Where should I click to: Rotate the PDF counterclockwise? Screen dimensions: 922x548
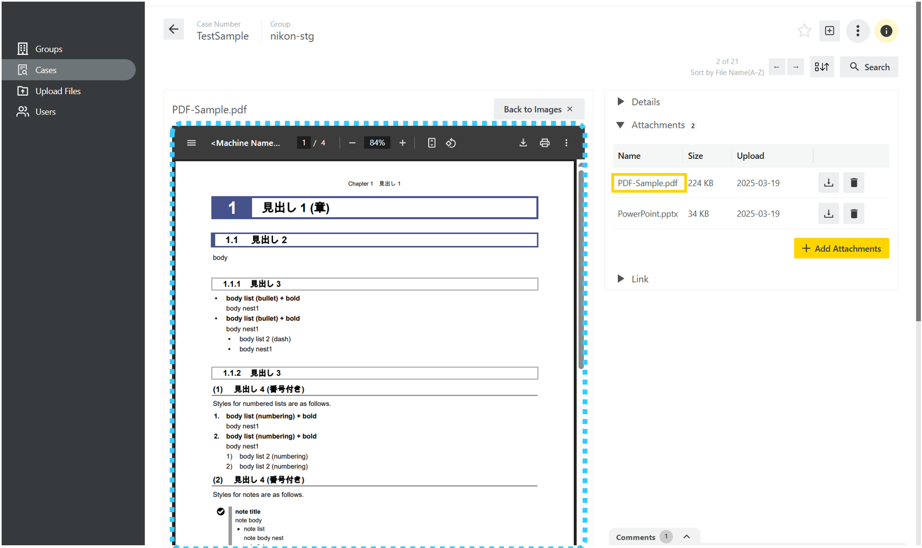[451, 143]
